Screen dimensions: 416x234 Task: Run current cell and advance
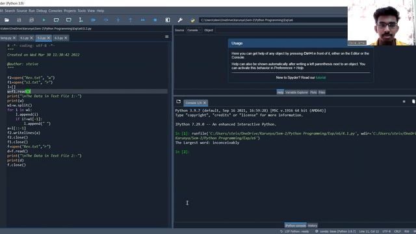tap(69, 20)
